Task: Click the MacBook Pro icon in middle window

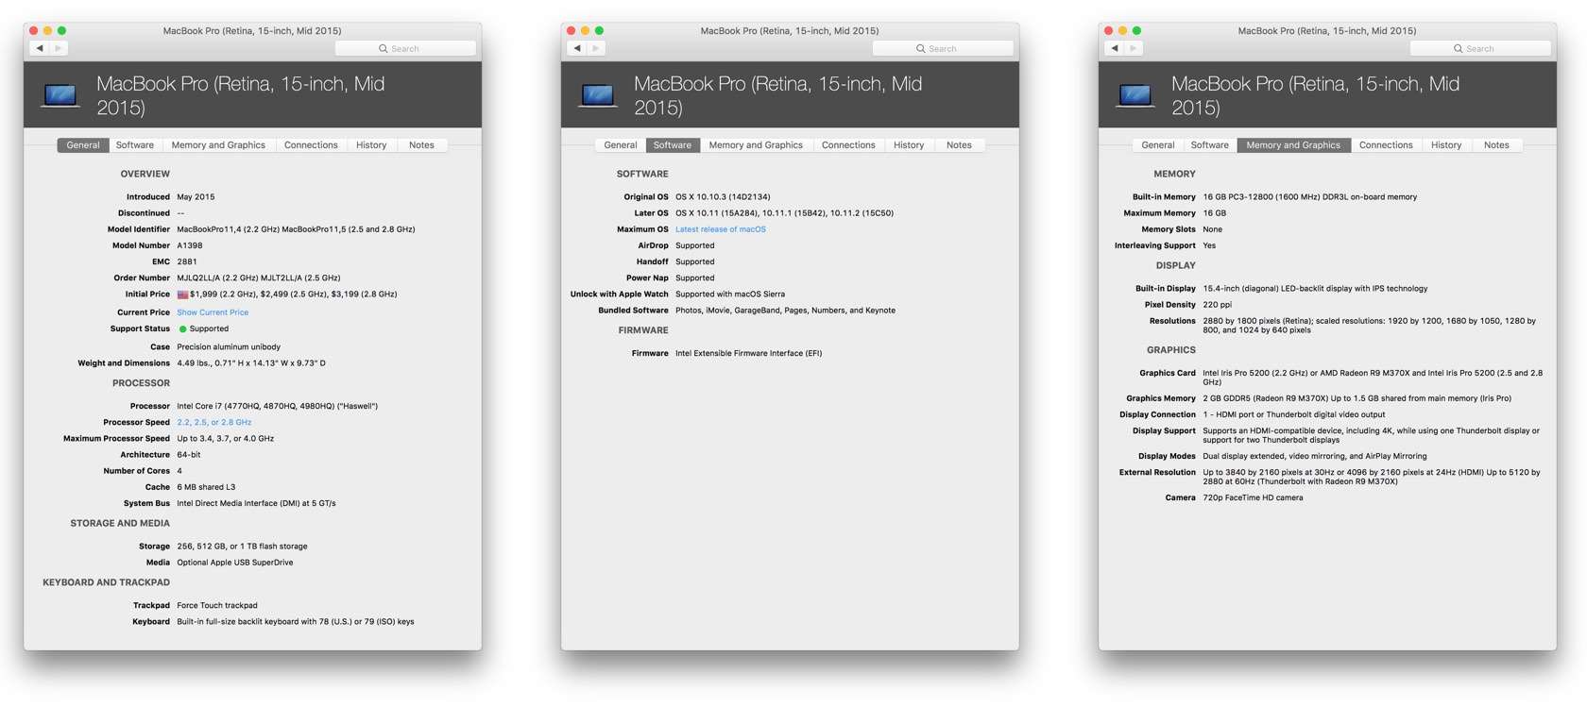Action: [x=598, y=95]
